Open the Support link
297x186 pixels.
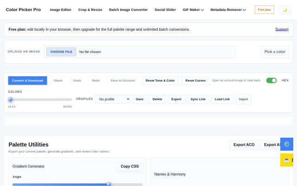282,29
